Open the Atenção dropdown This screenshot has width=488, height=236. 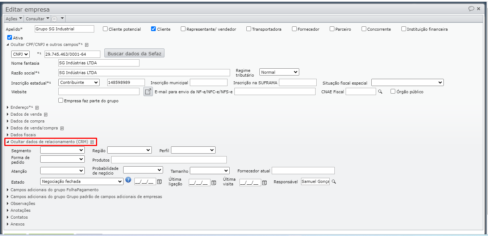[62, 171]
